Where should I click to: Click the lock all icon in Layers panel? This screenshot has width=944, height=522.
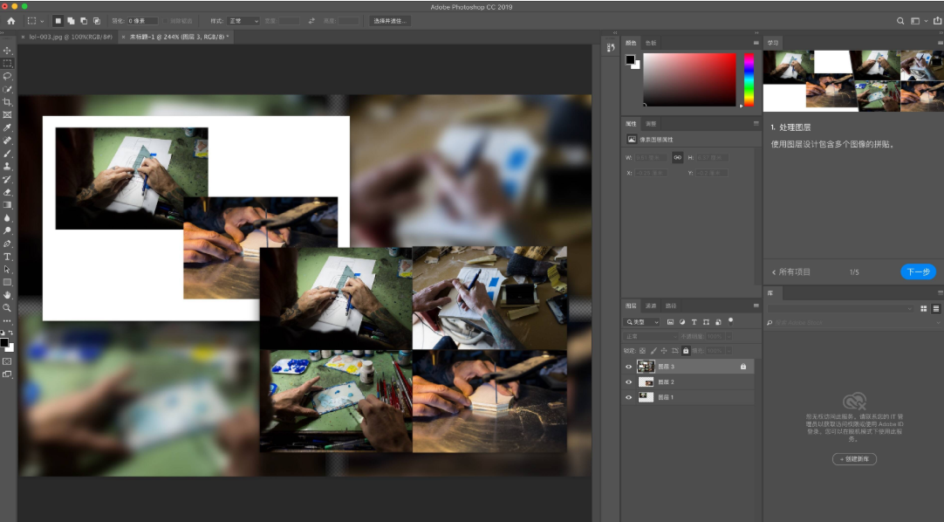click(687, 351)
